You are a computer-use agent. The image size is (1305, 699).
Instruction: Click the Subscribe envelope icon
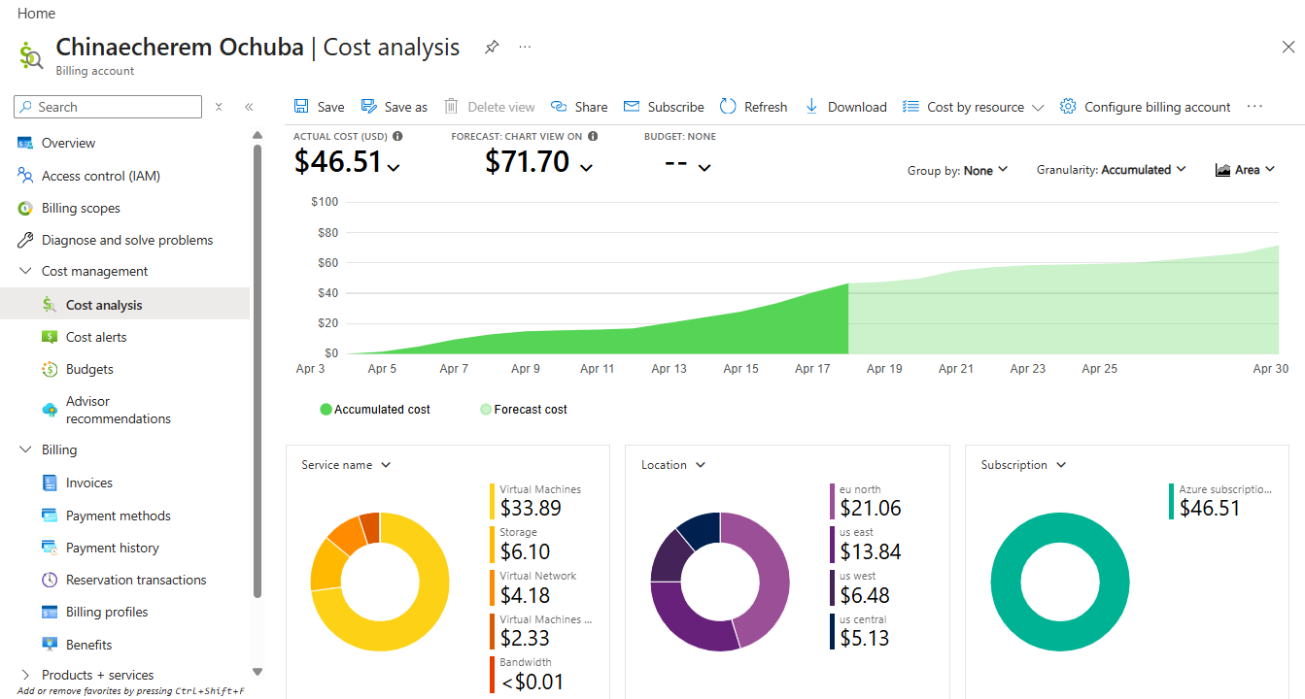(x=632, y=107)
